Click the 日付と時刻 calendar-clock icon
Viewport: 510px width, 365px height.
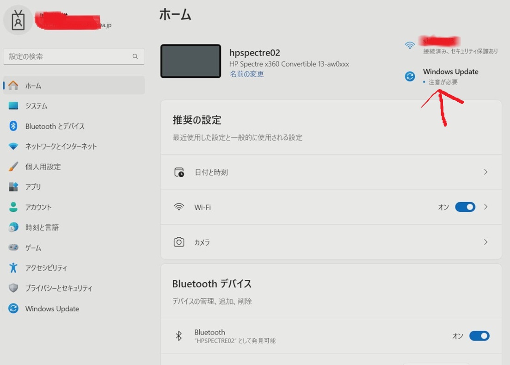click(179, 172)
